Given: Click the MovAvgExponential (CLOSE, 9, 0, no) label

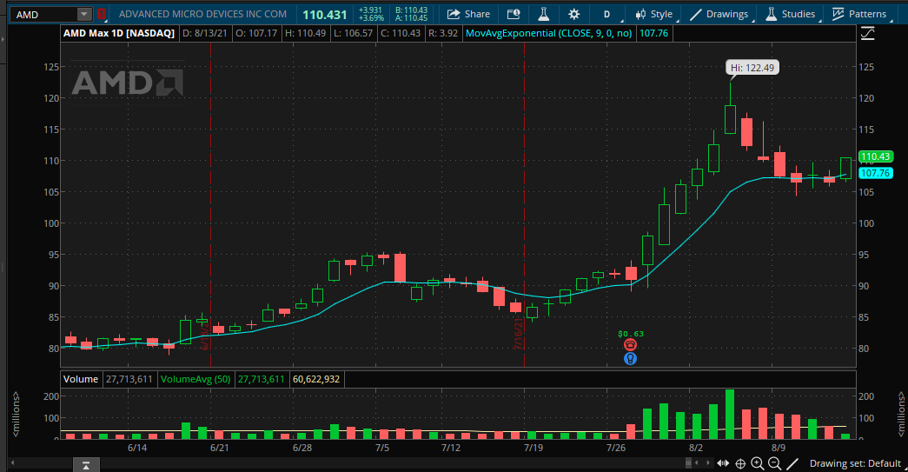Looking at the screenshot, I should 548,33.
